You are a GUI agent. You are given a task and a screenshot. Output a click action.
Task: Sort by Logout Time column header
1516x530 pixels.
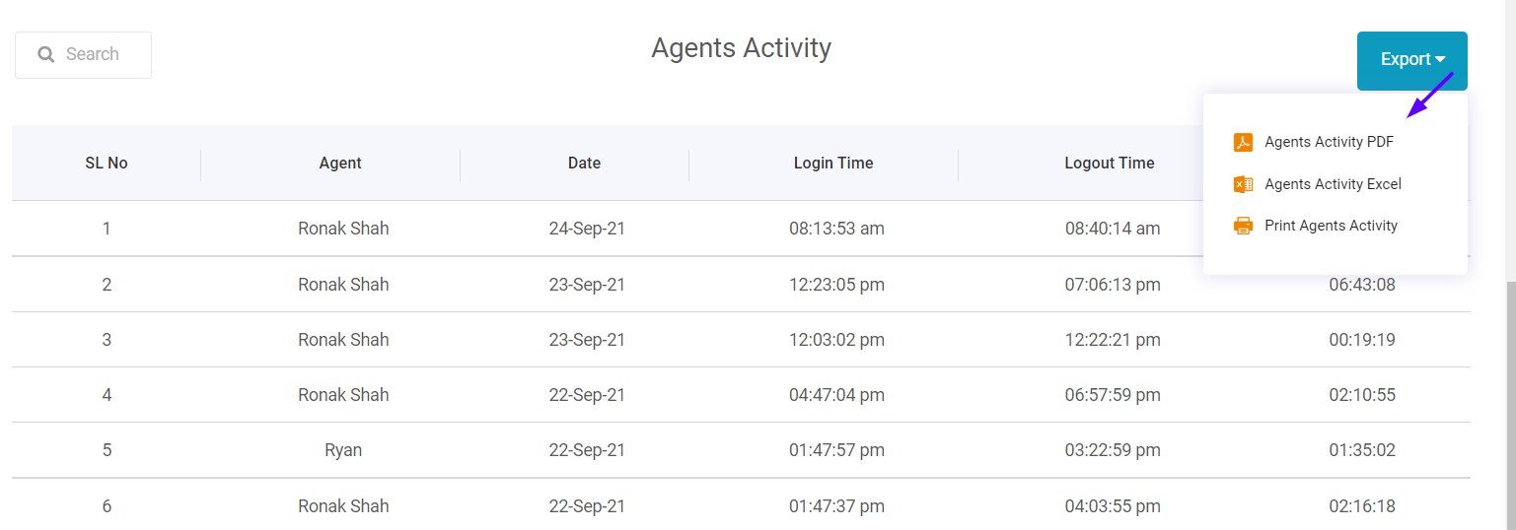pyautogui.click(x=1110, y=164)
